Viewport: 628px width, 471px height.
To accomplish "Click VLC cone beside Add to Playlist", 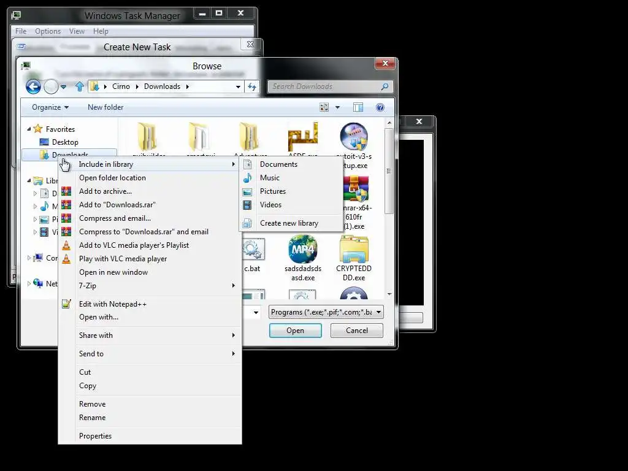I will click(x=66, y=245).
